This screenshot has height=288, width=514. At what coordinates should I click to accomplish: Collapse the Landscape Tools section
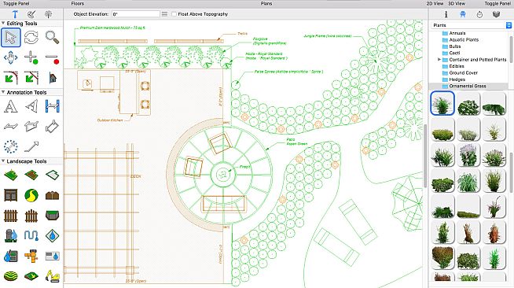pos(3,161)
